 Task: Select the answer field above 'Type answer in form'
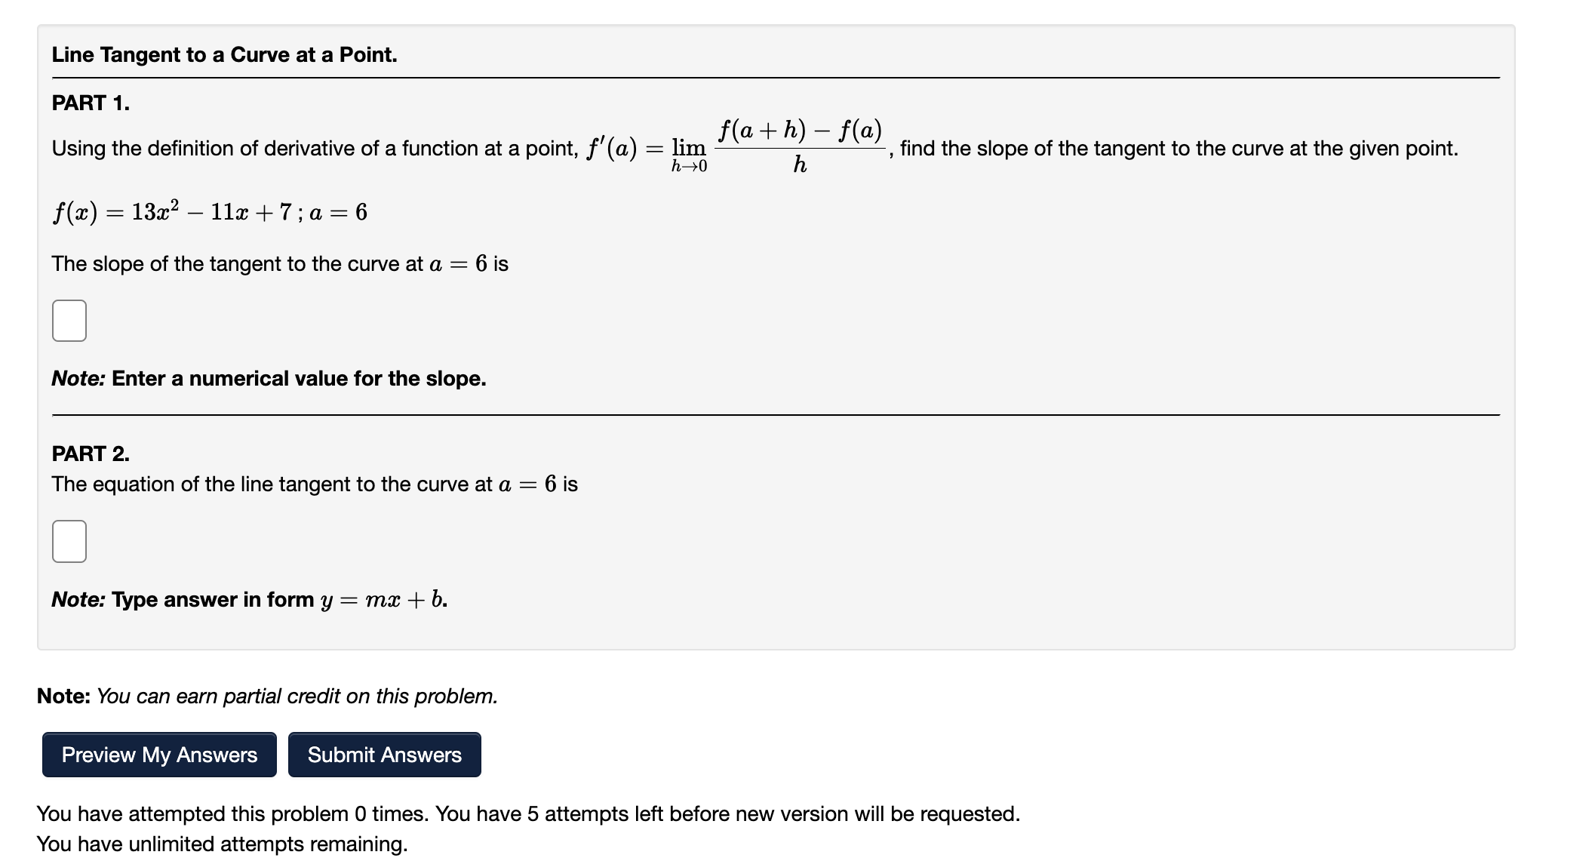click(x=69, y=540)
